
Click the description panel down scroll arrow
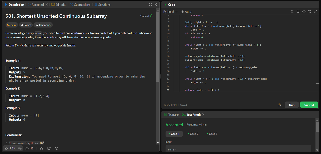(158, 142)
